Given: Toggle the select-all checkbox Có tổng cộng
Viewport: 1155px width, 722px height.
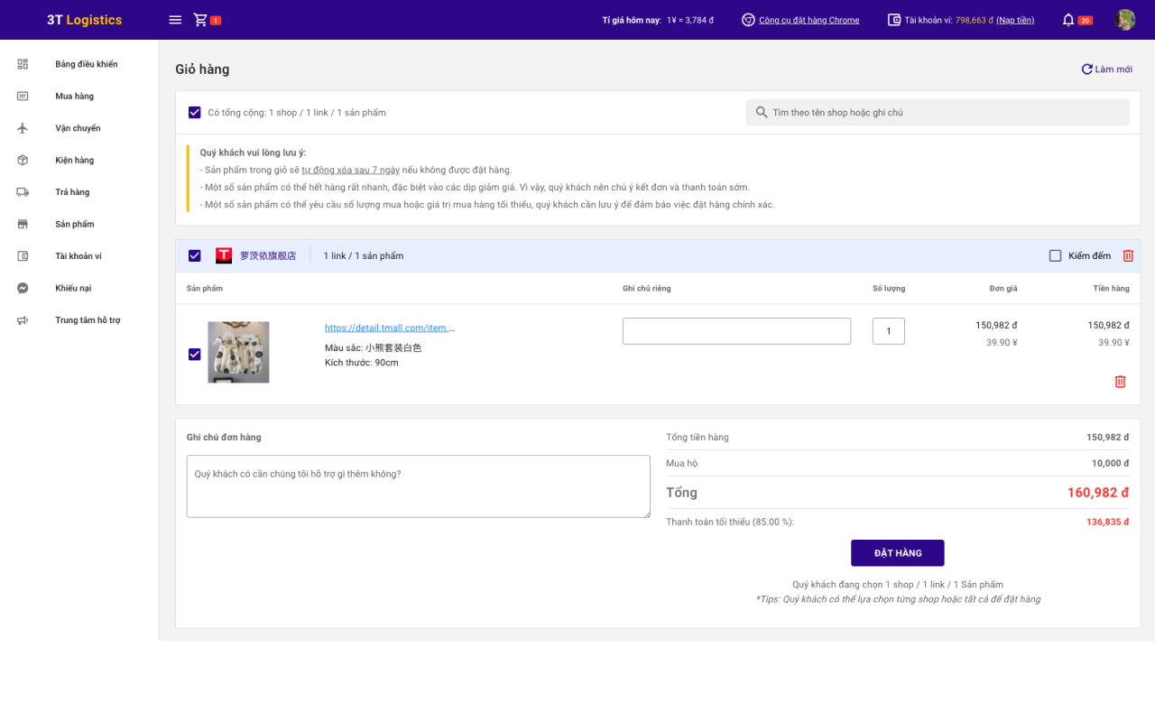Looking at the screenshot, I should [x=194, y=113].
